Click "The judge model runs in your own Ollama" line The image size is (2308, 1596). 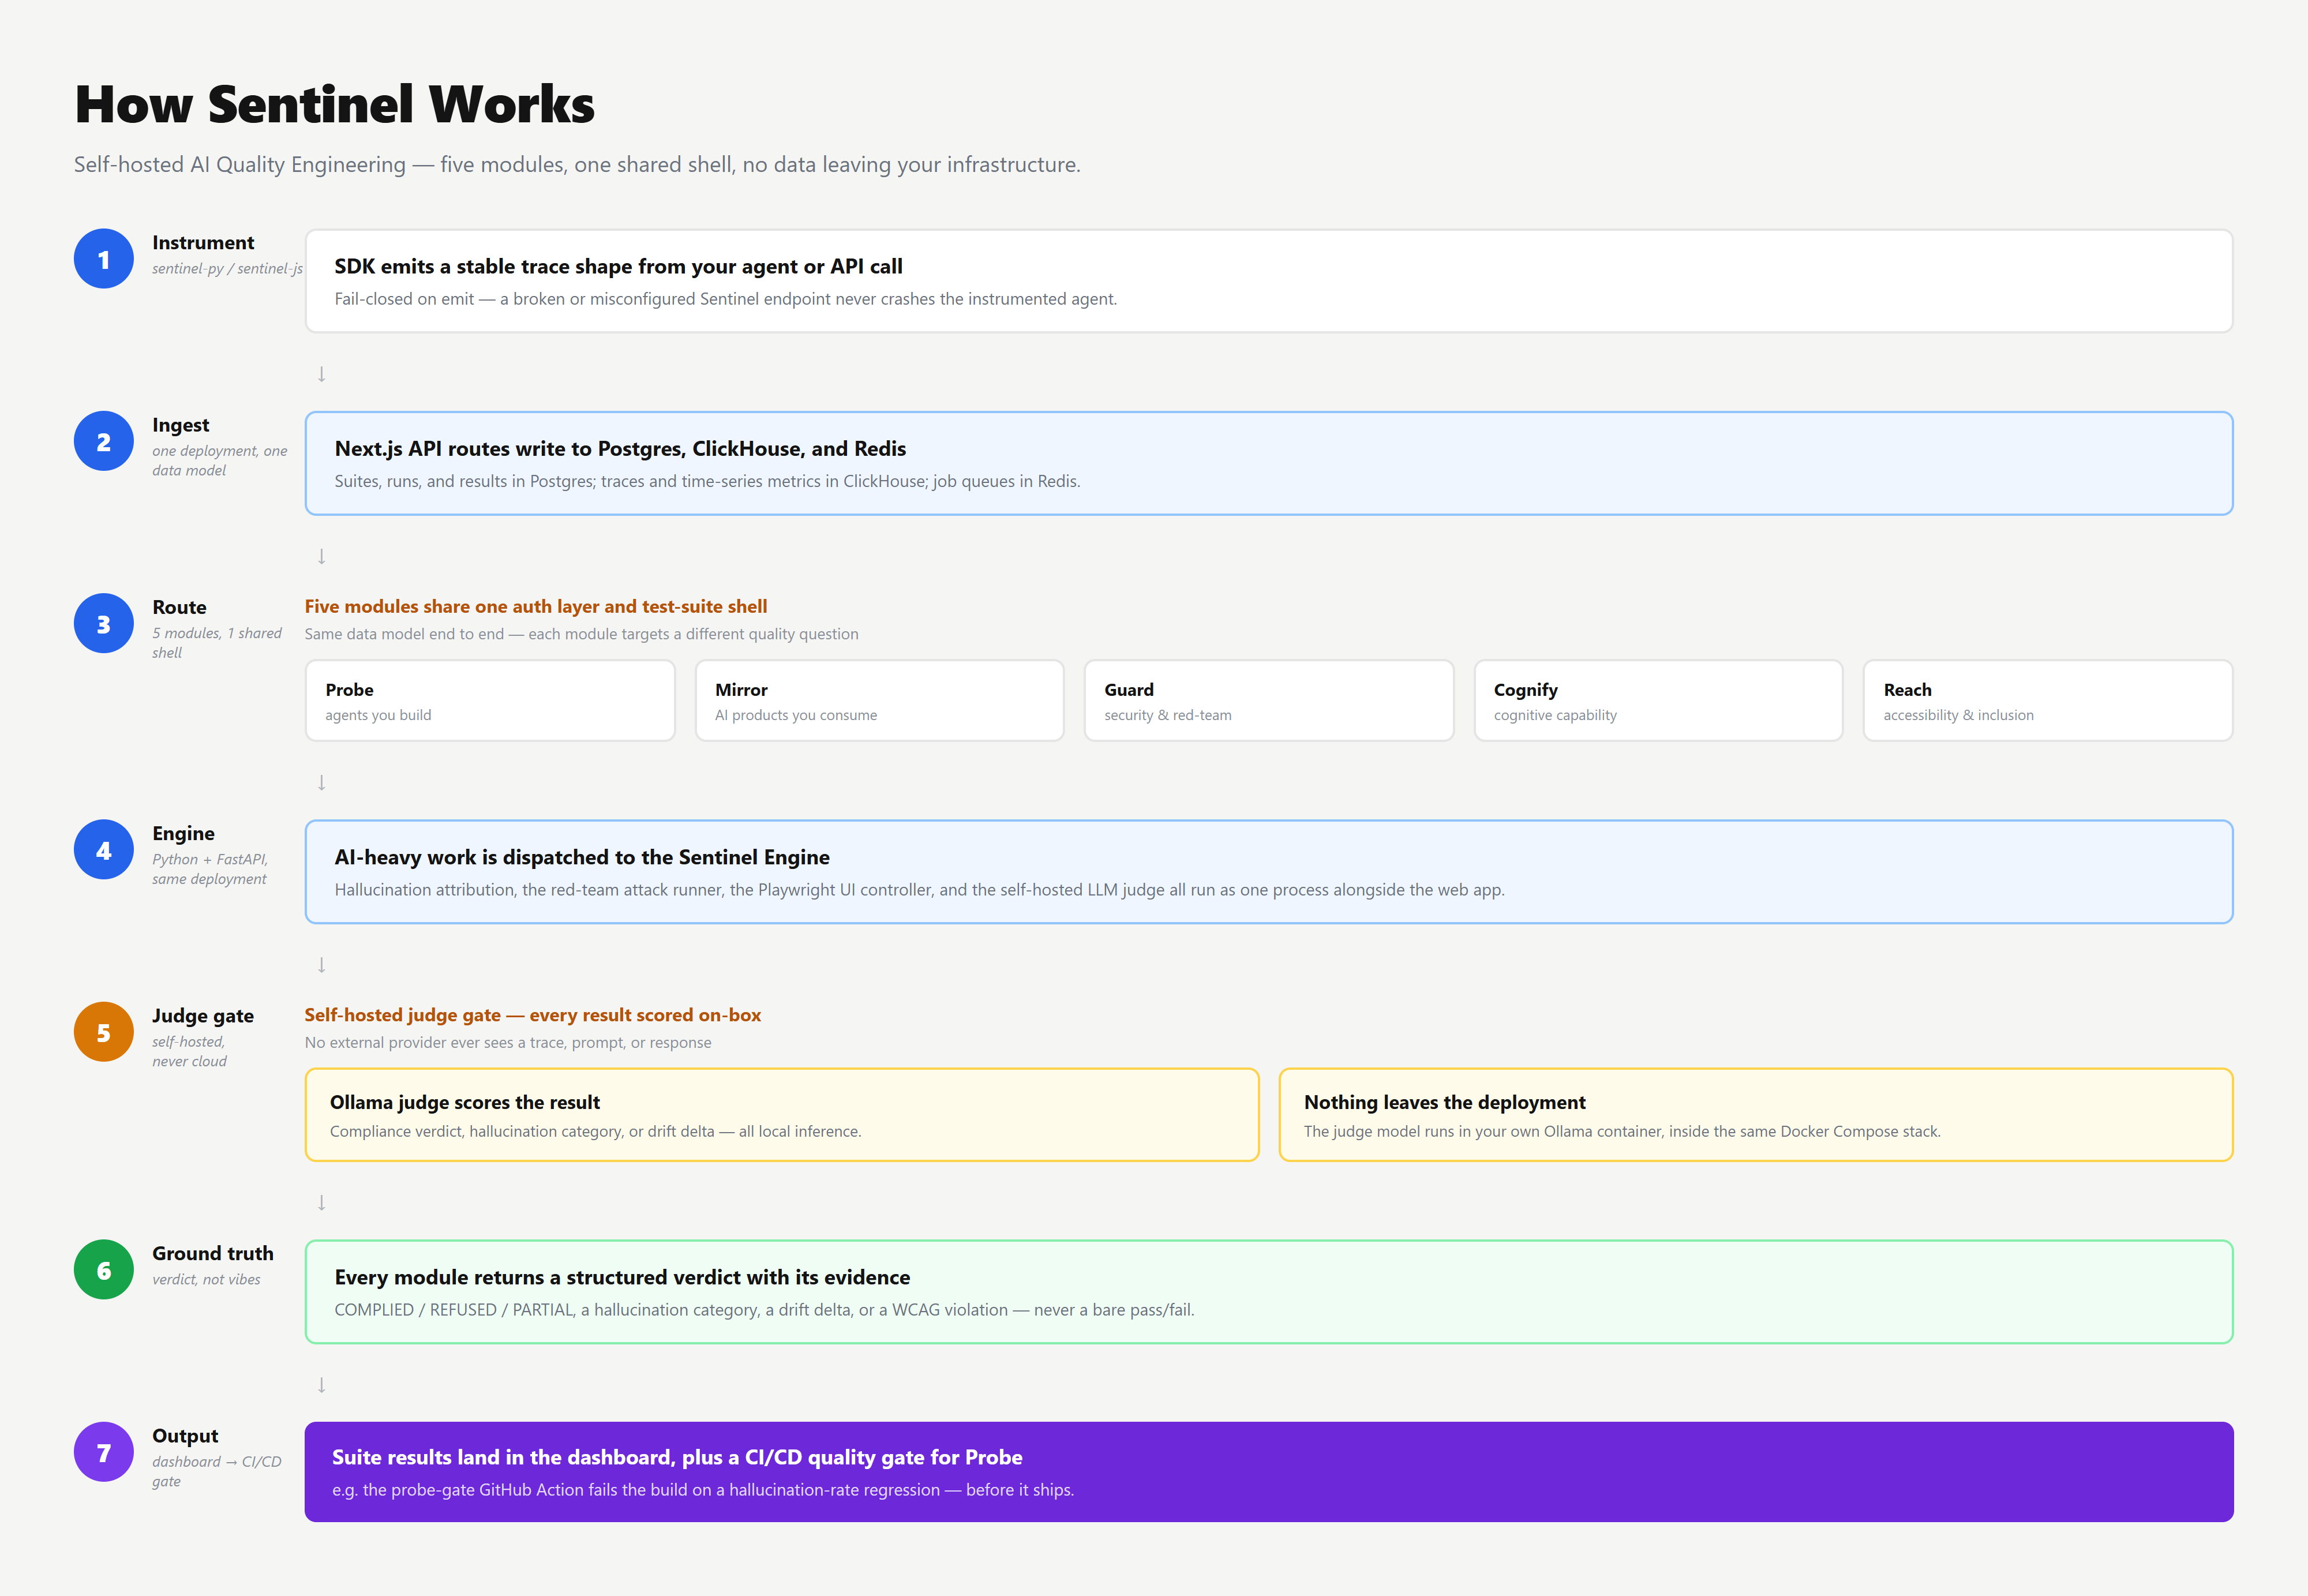(1622, 1131)
